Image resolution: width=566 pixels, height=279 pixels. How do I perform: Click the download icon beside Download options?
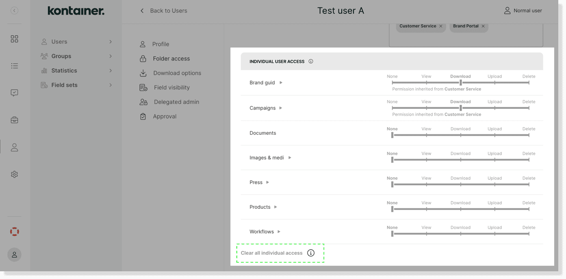pos(143,73)
